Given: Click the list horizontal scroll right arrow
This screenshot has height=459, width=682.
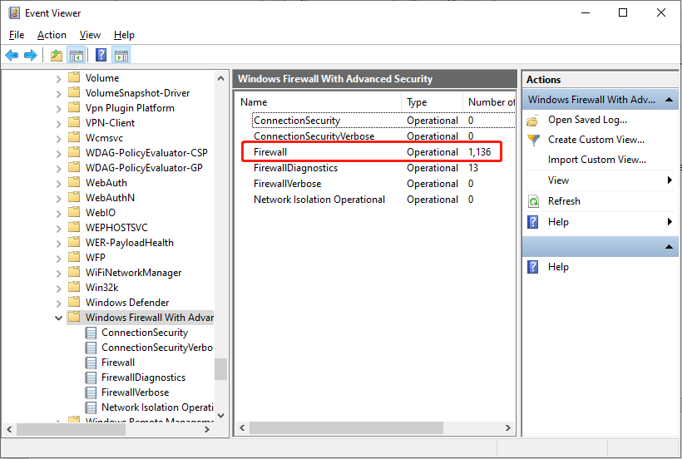Looking at the screenshot, I should [507, 428].
